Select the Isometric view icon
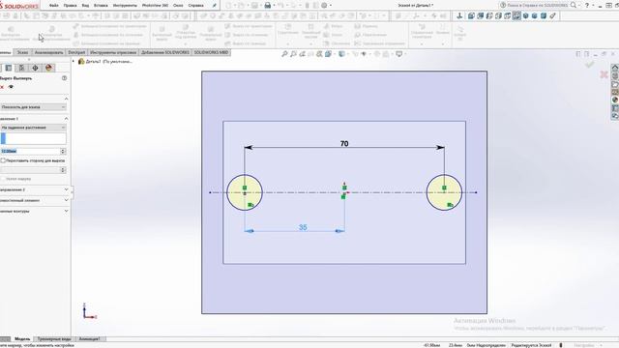Image resolution: width=619 pixels, height=348 pixels. 526,15
